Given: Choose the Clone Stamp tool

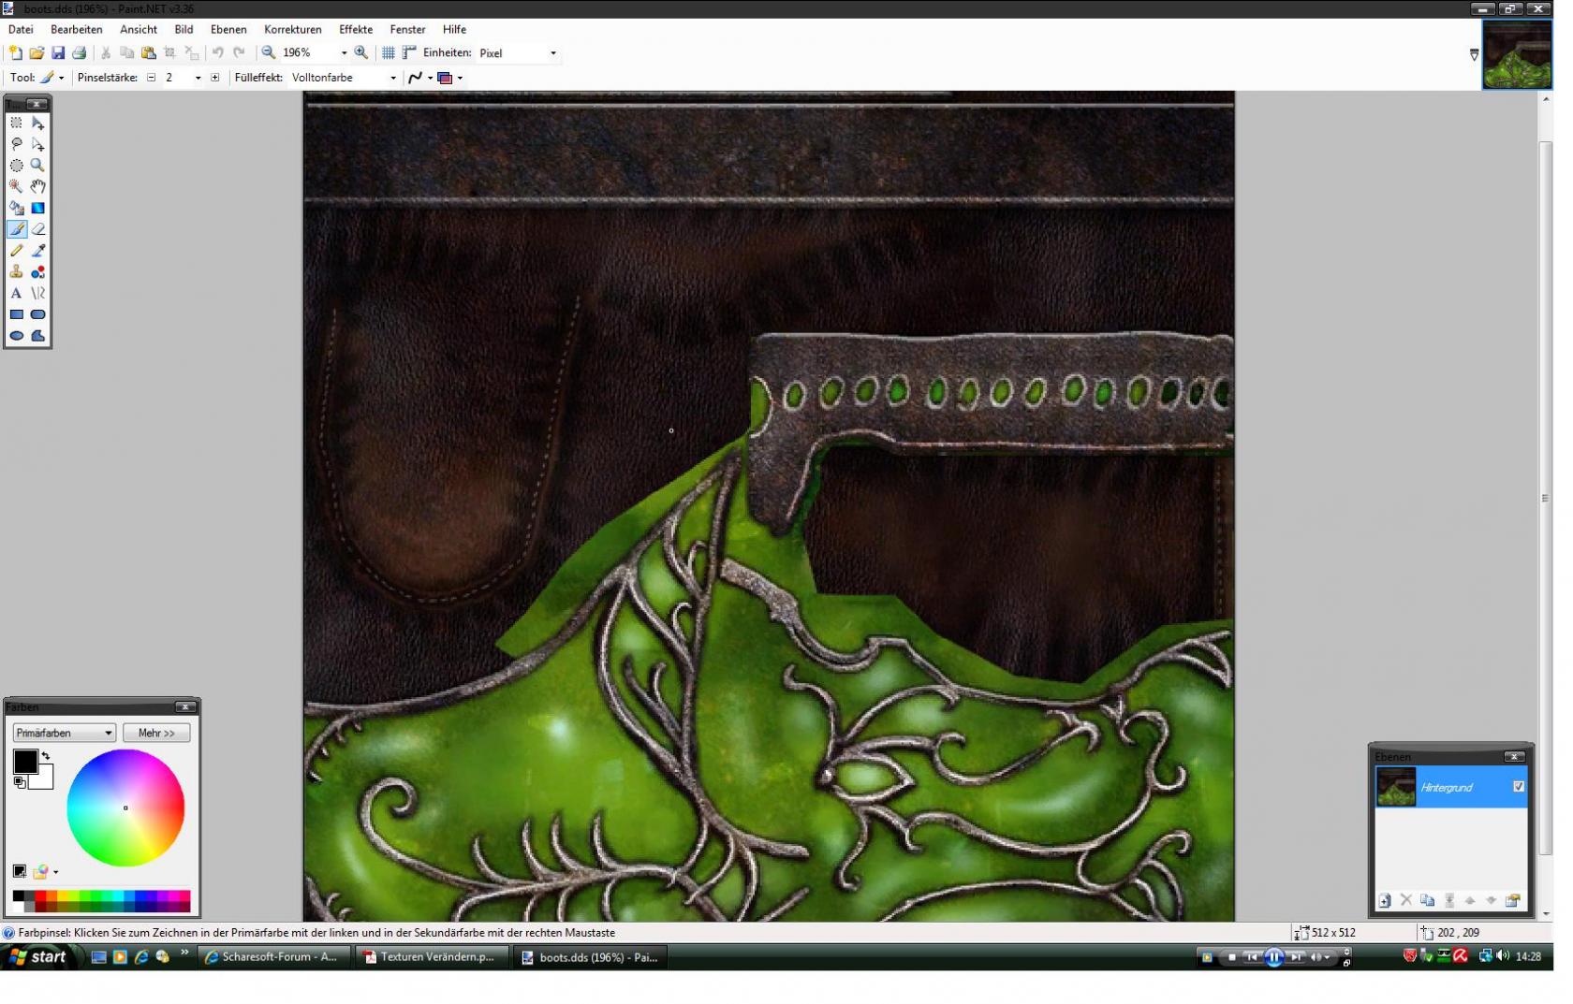Looking at the screenshot, I should coord(16,272).
